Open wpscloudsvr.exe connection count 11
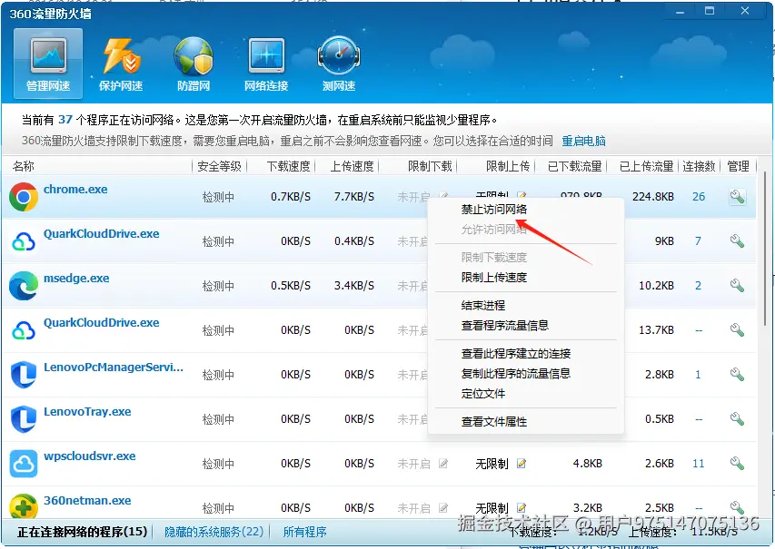 coord(698,464)
